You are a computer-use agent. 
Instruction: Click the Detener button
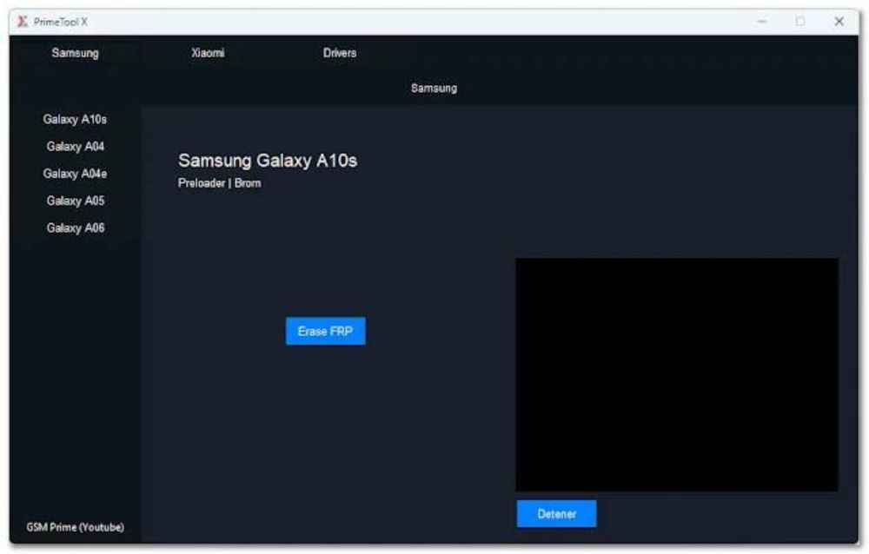coord(556,514)
